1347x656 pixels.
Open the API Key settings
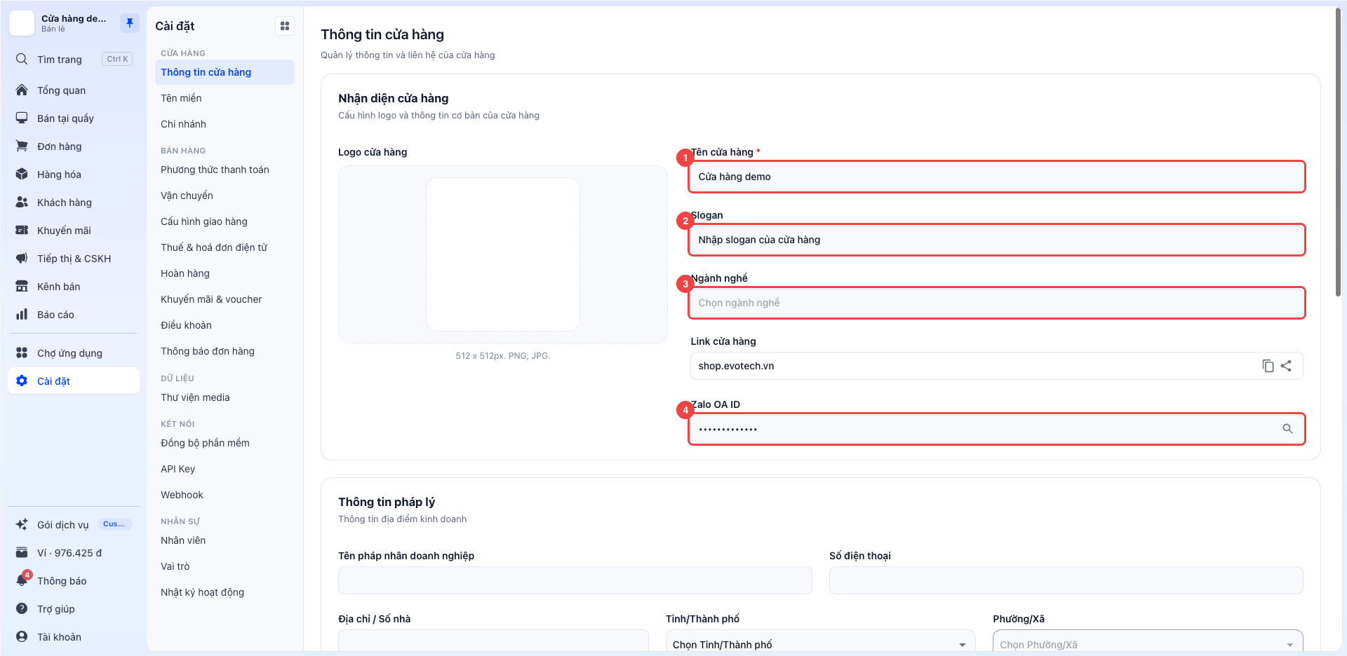click(x=224, y=469)
